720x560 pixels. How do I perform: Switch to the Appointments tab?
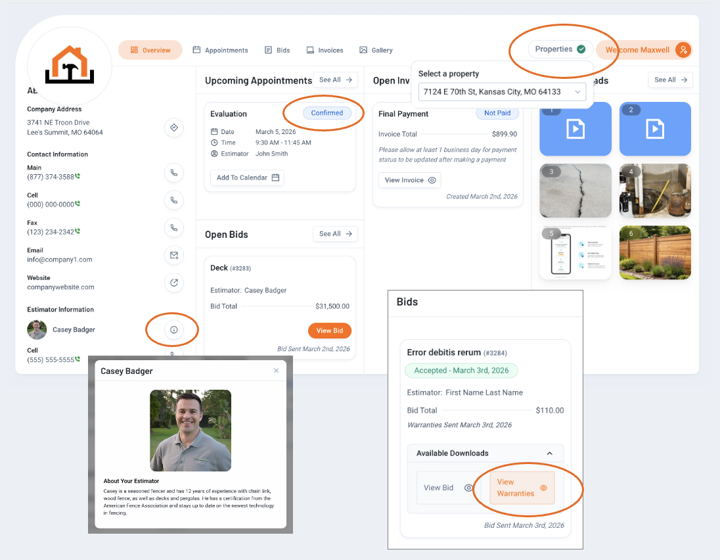tap(221, 50)
